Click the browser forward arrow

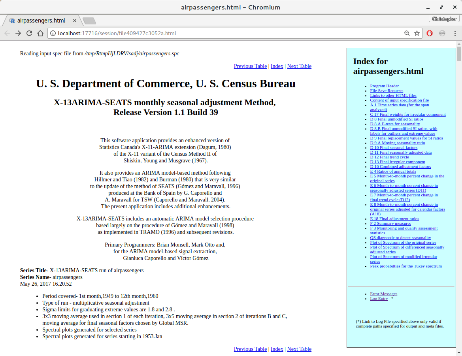(x=18, y=33)
